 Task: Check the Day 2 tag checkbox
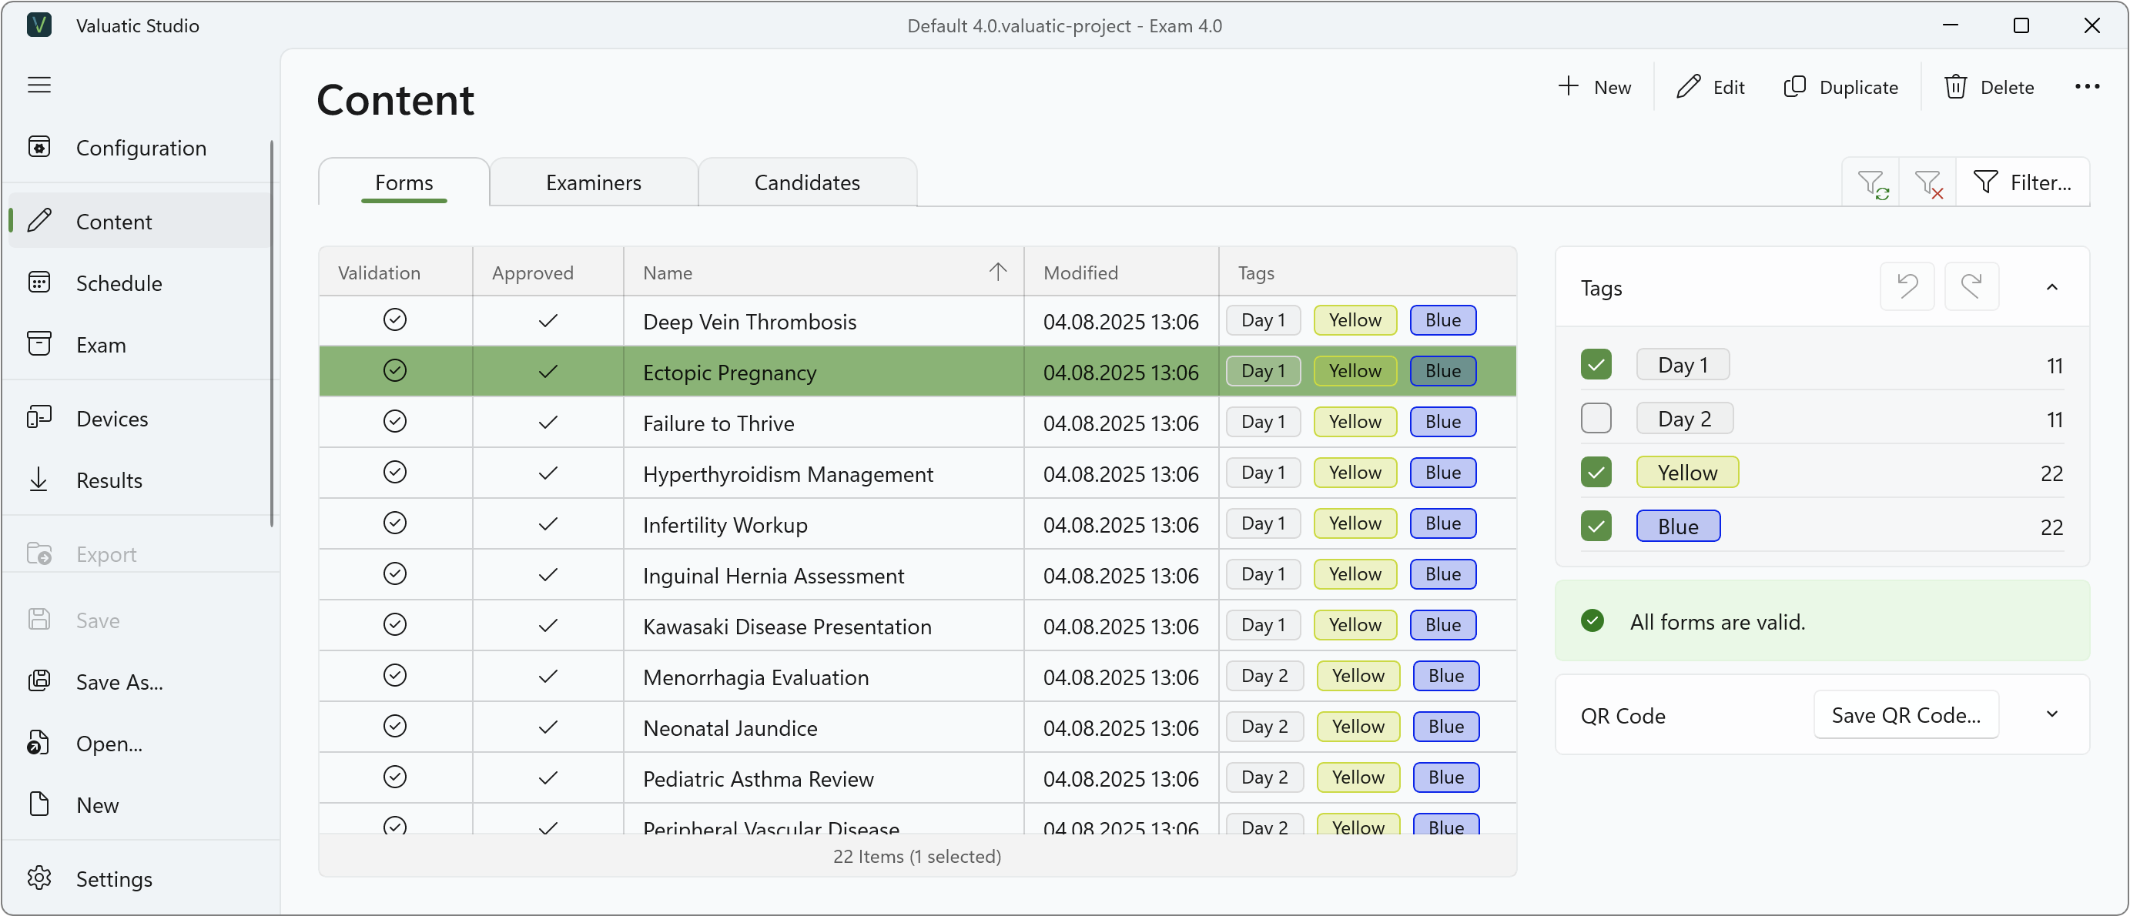tap(1596, 418)
